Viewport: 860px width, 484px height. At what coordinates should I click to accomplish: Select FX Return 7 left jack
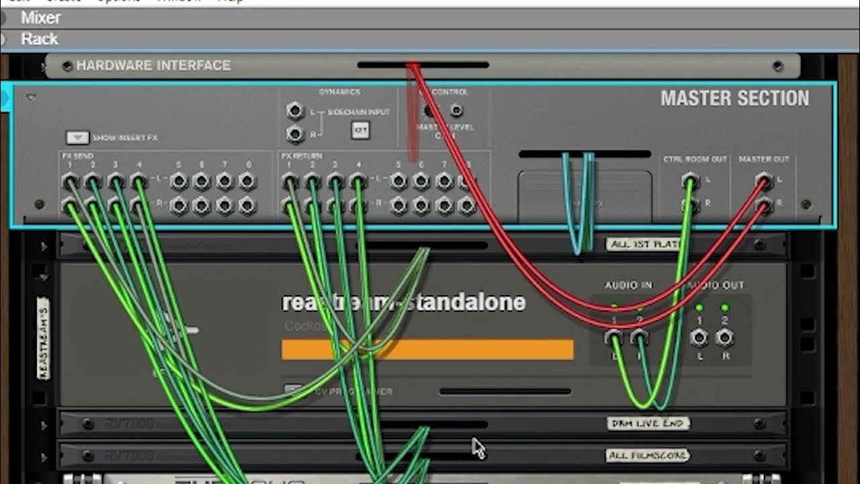coord(444,182)
